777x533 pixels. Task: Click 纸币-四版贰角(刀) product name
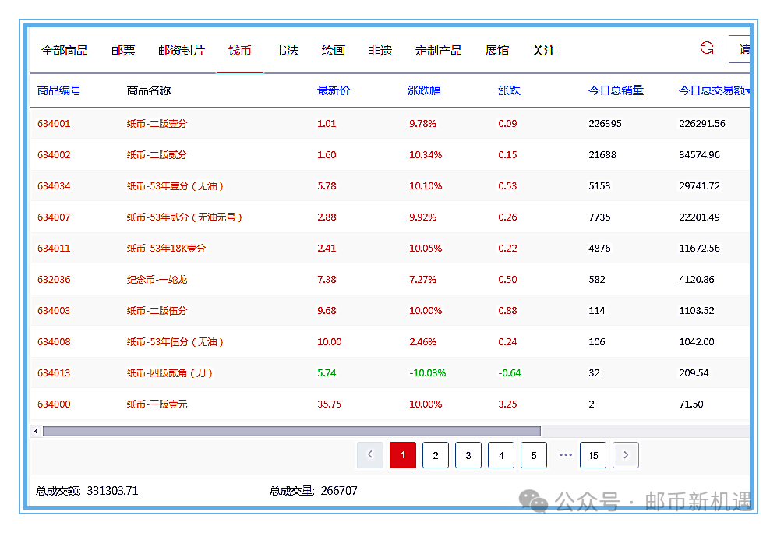tap(170, 372)
